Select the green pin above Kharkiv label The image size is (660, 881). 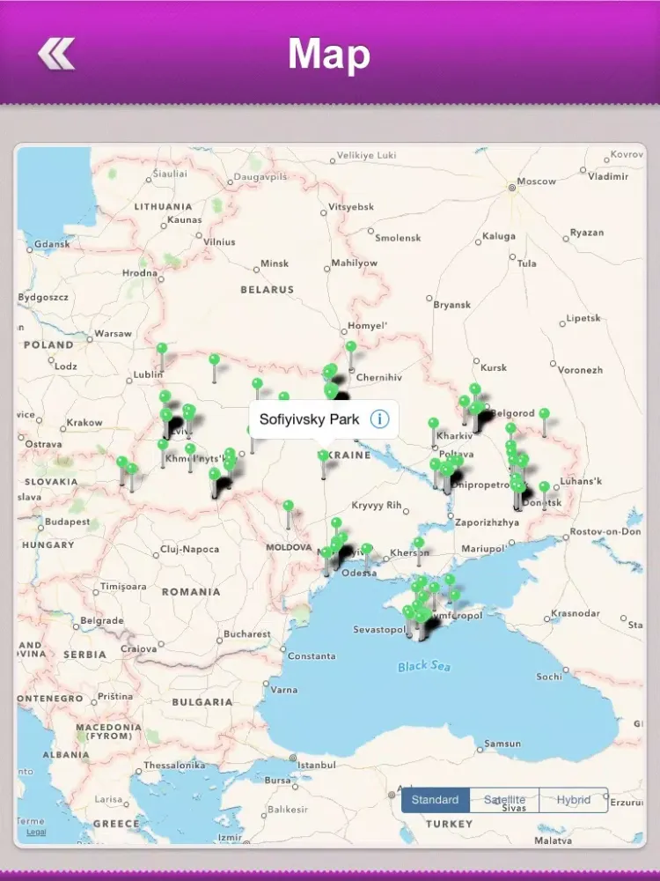(x=433, y=423)
